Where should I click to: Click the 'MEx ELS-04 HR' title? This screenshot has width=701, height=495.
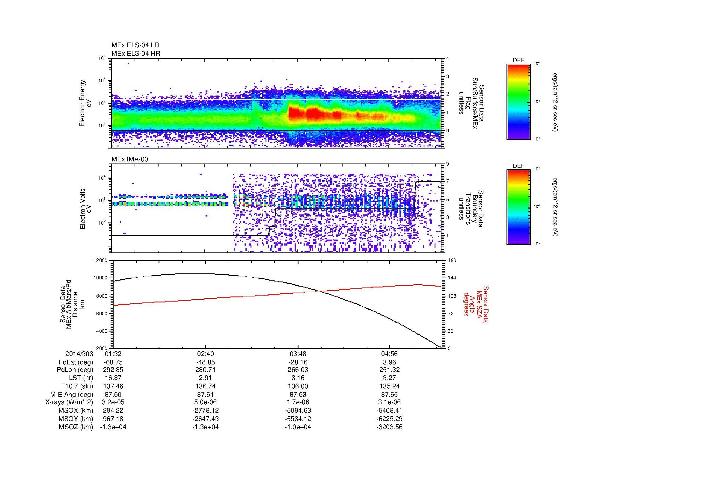point(136,53)
